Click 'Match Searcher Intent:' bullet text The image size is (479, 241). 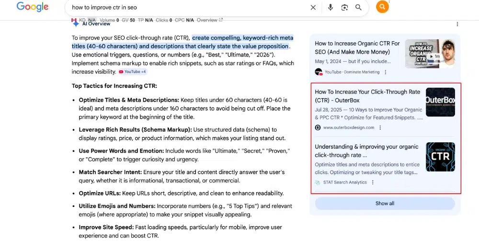pyautogui.click(x=110, y=172)
